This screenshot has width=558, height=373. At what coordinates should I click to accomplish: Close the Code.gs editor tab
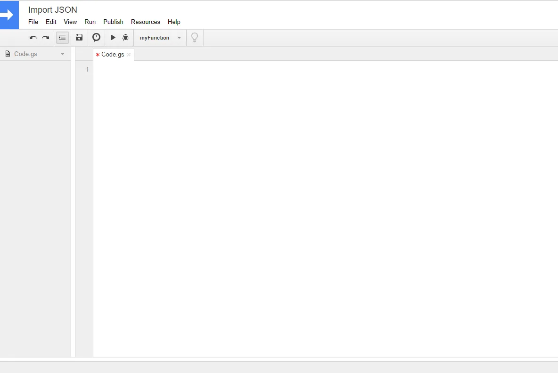(x=129, y=55)
